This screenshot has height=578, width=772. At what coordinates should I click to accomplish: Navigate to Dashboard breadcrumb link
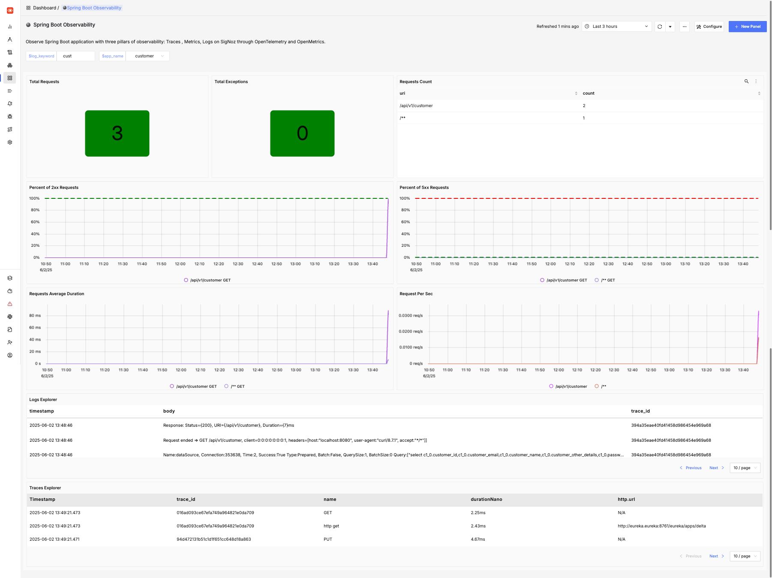point(44,7)
